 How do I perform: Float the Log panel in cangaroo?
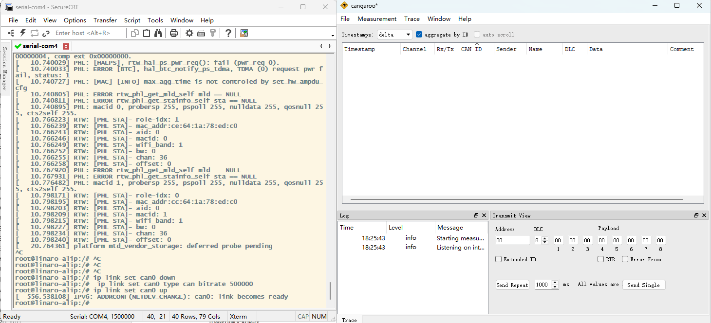[476, 215]
